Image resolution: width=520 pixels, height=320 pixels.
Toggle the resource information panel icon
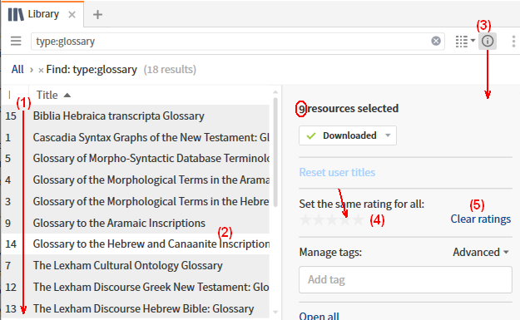tap(488, 41)
